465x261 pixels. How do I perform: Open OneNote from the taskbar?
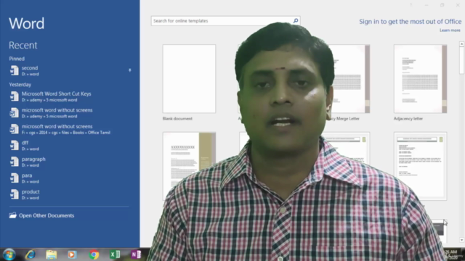click(x=136, y=254)
